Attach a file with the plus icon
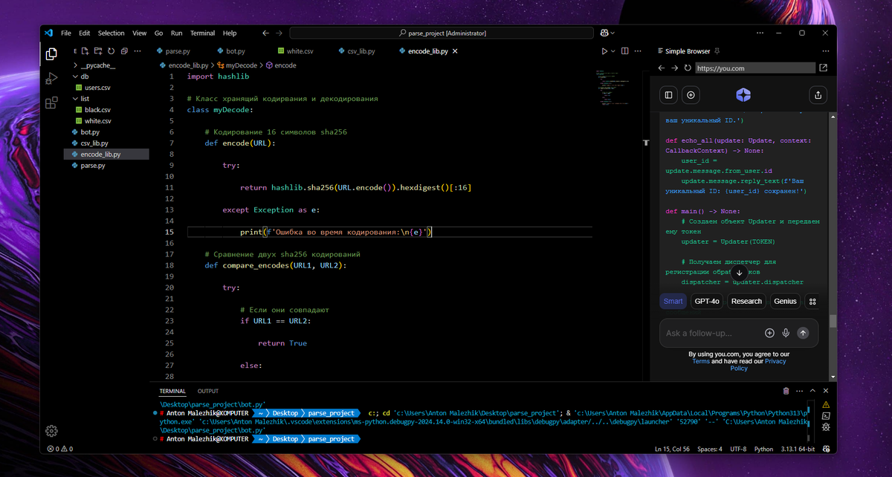 point(769,333)
